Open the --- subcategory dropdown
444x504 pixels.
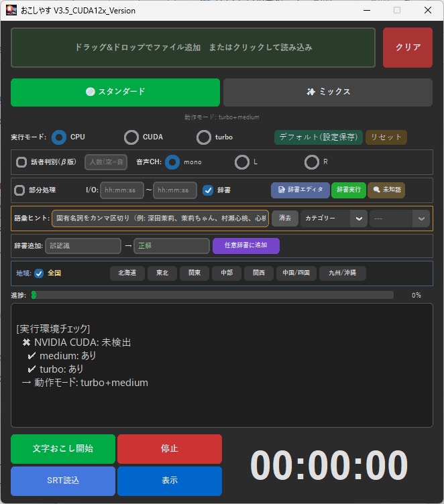(x=400, y=218)
